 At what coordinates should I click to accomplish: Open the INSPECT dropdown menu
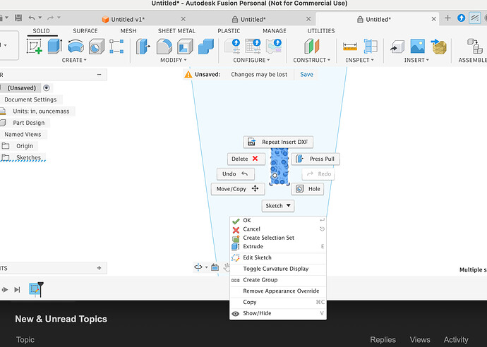[360, 60]
